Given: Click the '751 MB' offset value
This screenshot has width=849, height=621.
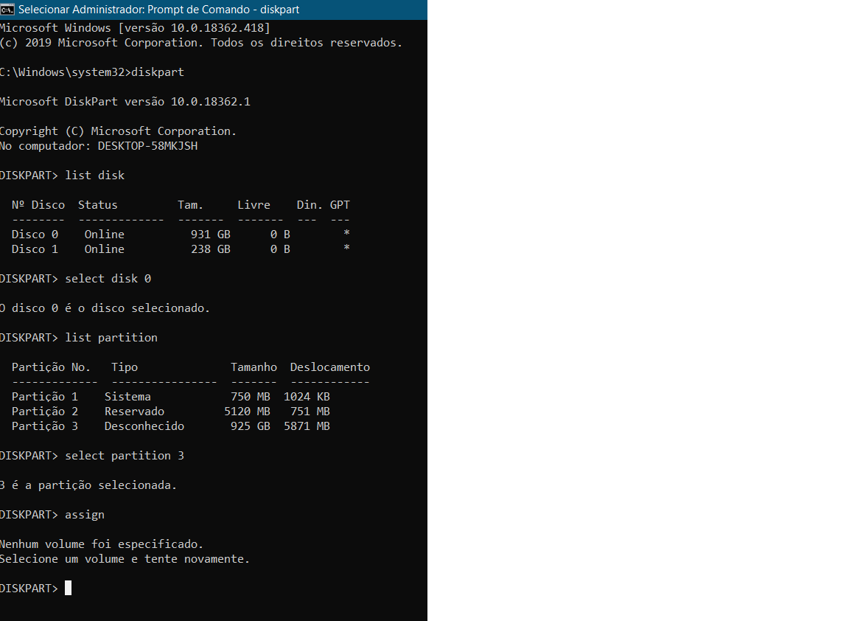Looking at the screenshot, I should (310, 412).
